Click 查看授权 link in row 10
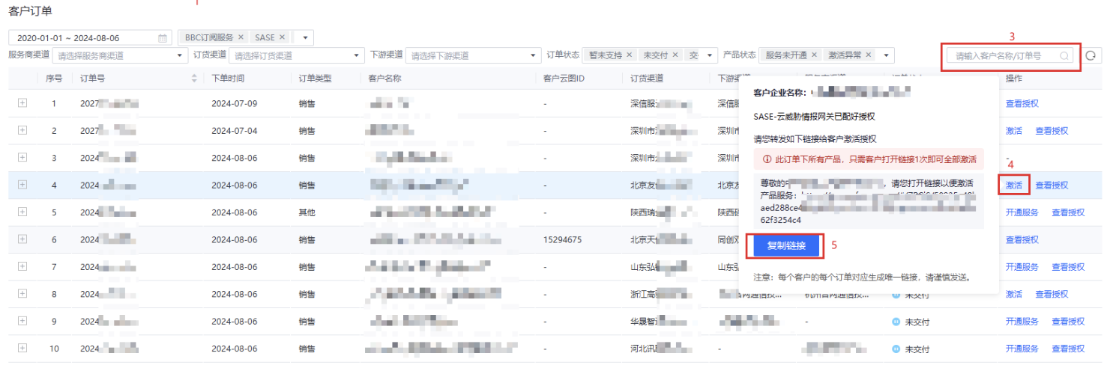 (x=1068, y=349)
